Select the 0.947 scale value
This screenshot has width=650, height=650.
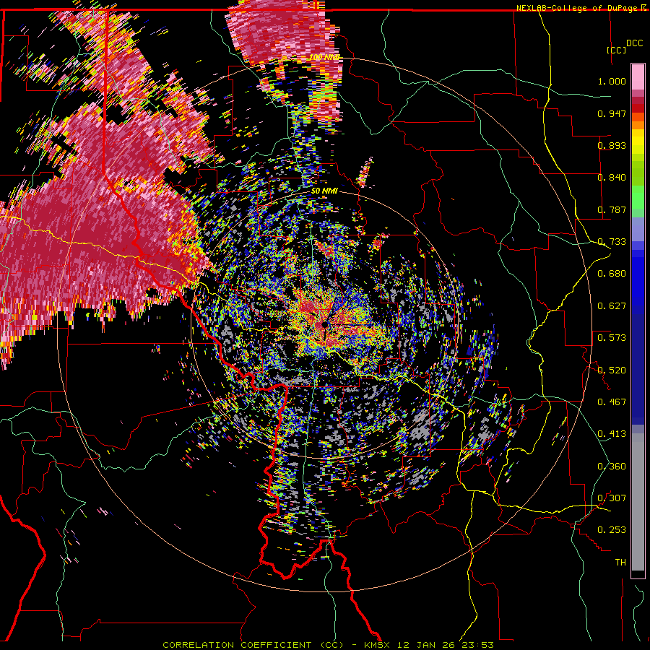[x=612, y=113]
